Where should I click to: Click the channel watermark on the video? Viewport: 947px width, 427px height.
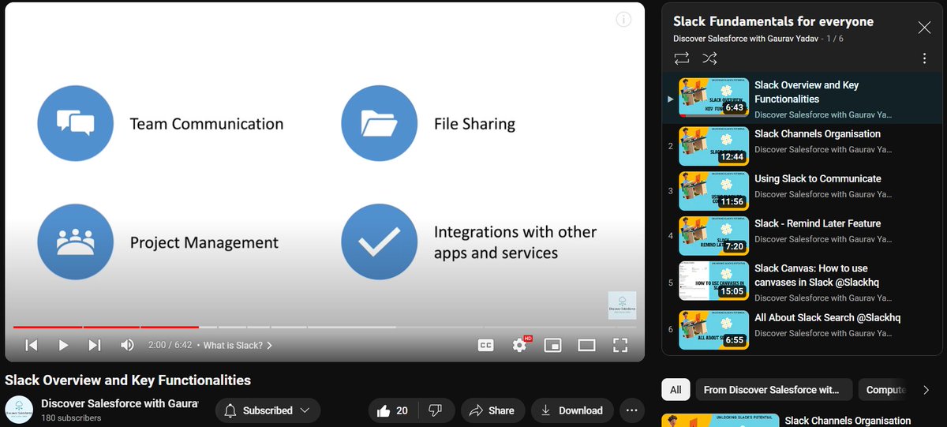coord(622,305)
